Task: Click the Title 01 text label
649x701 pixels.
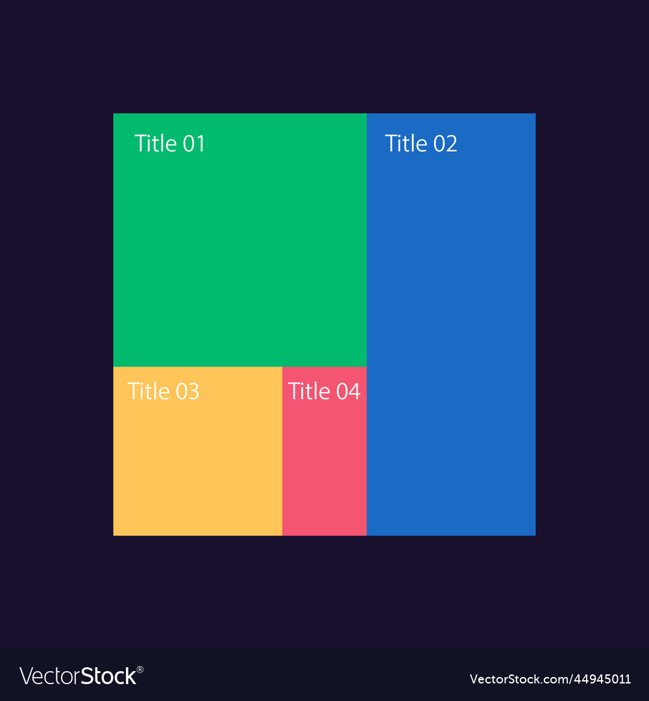Action: 169,143
